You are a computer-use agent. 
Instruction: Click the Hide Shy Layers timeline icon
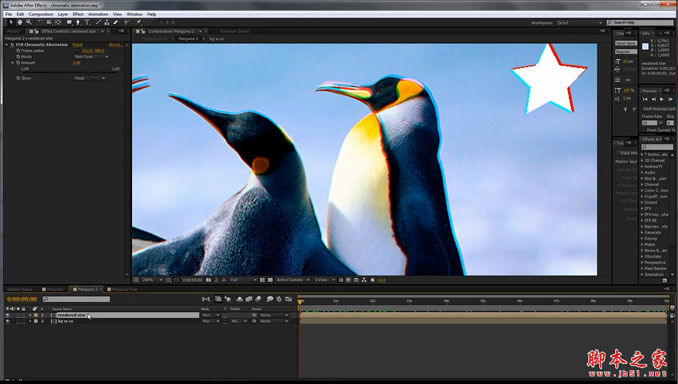coord(240,299)
